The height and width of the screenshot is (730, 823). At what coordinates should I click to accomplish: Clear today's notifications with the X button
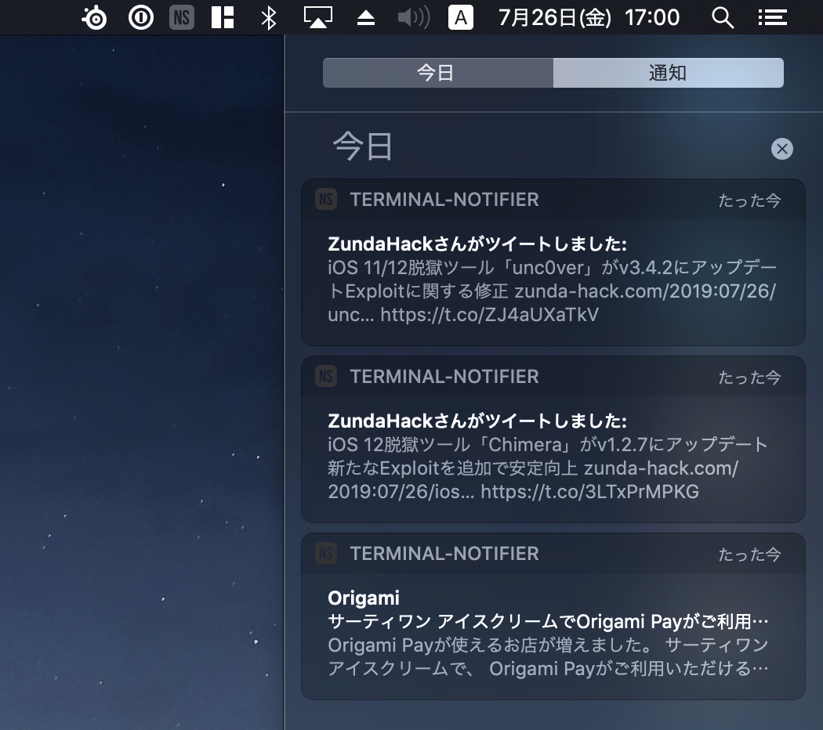click(781, 149)
